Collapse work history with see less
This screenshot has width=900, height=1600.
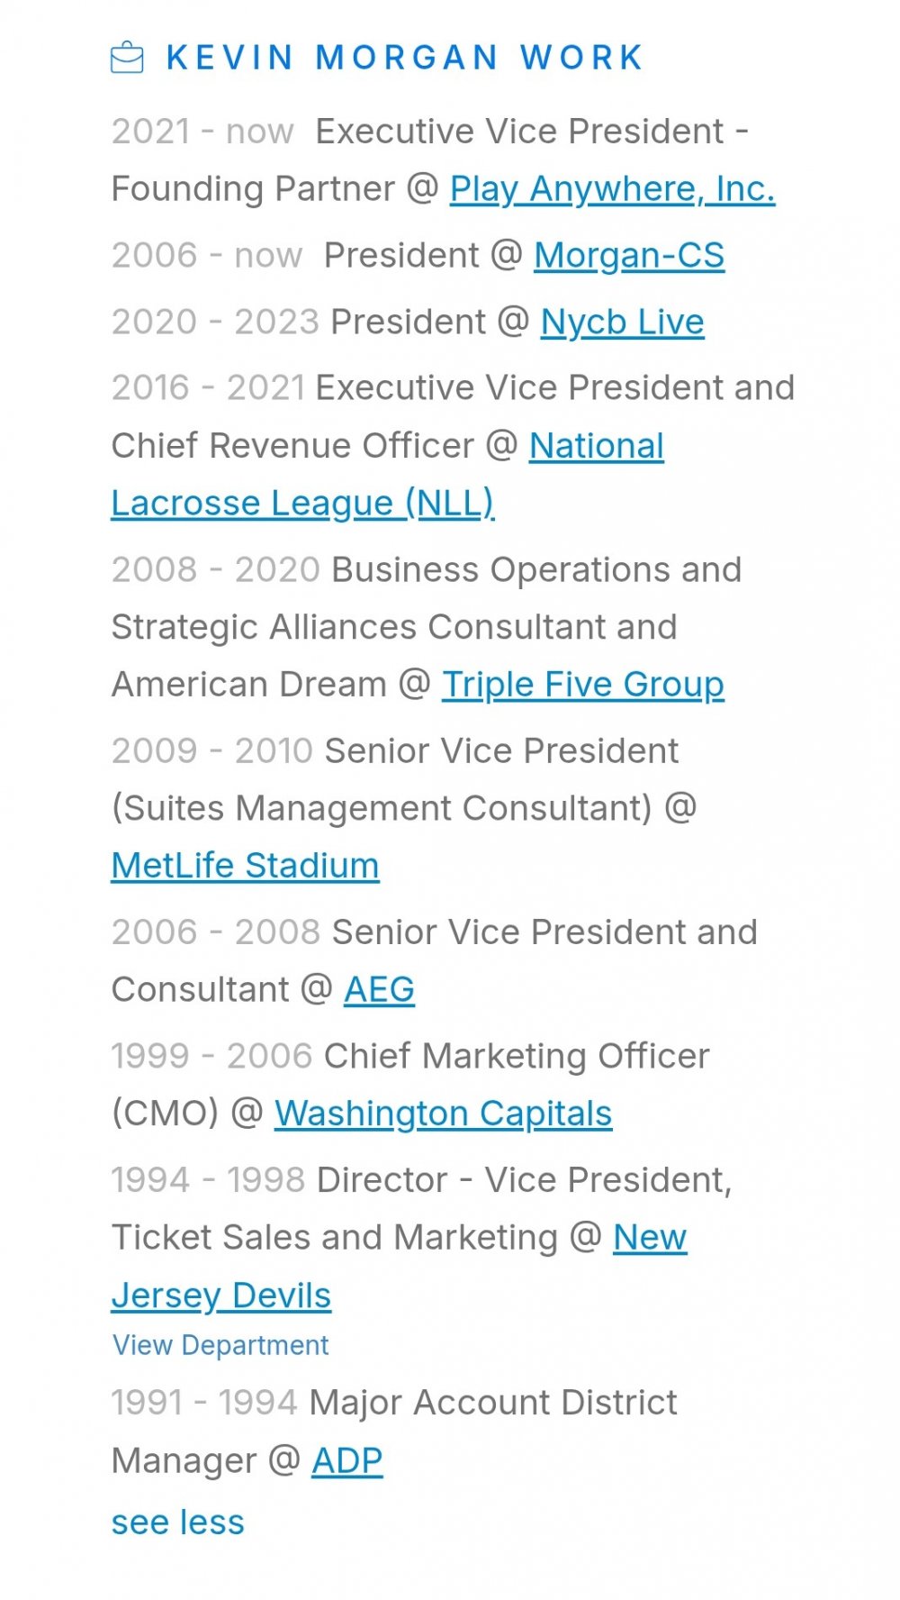(x=177, y=1523)
